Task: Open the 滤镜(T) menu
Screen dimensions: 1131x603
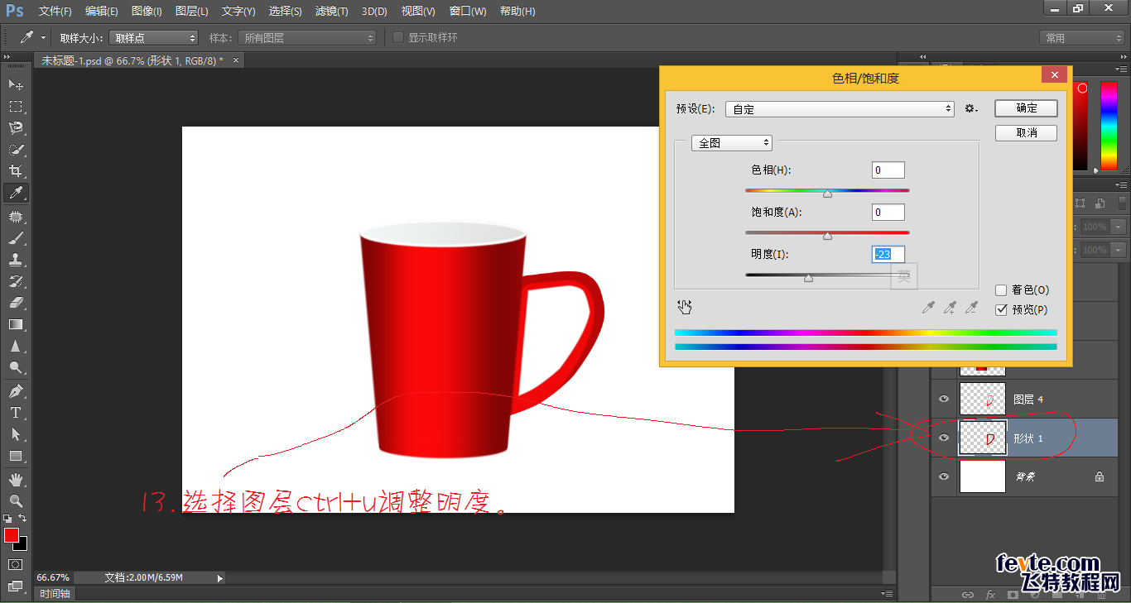Action: (x=331, y=12)
